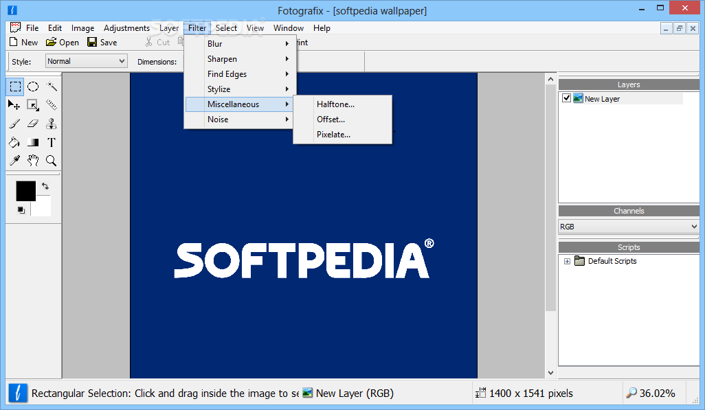Open the Style dropdown set to Normal
This screenshot has height=410, width=705.
tap(87, 61)
